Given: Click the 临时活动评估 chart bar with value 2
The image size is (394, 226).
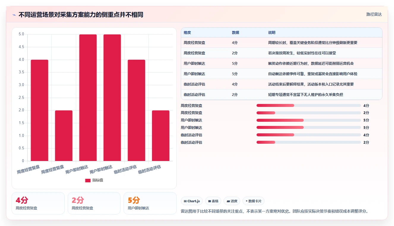Looking at the screenshot, I should tap(161, 136).
